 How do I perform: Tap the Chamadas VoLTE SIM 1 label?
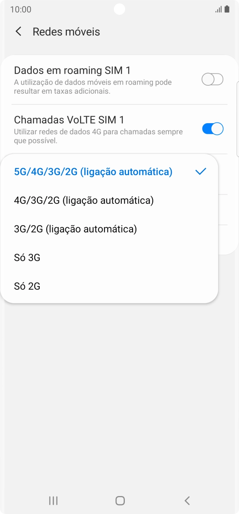coord(69,120)
